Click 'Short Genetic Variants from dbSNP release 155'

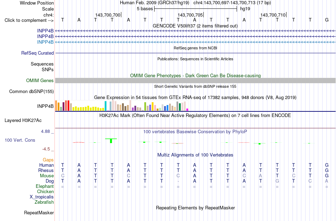(195, 86)
